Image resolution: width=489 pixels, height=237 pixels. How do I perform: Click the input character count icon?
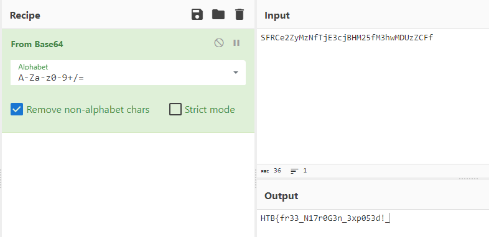coord(265,171)
